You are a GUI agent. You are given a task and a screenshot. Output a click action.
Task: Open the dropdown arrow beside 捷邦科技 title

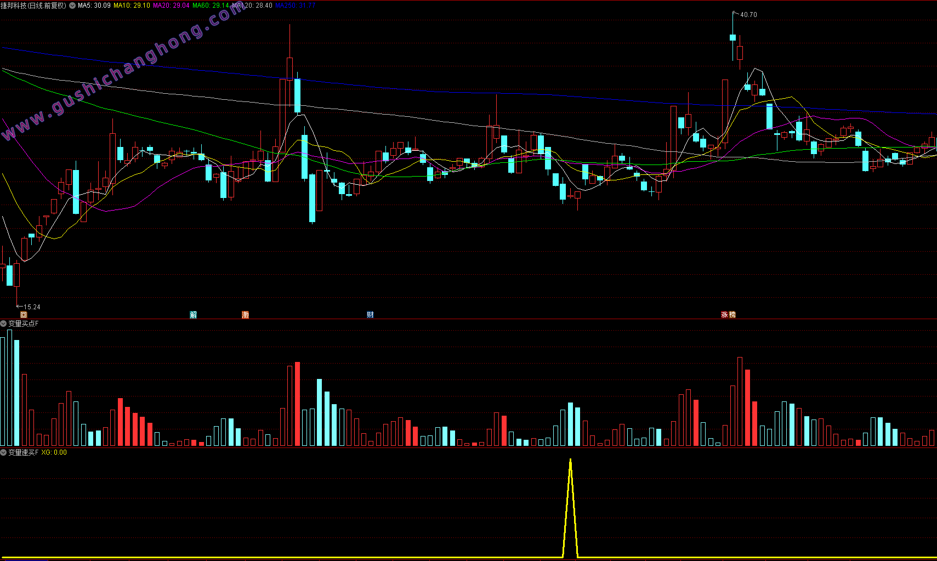[x=72, y=5]
